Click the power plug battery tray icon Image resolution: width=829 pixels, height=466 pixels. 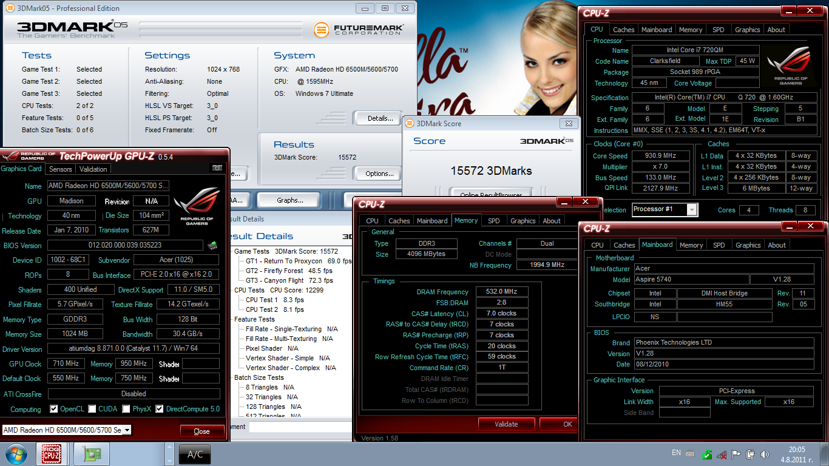pyautogui.click(x=751, y=454)
